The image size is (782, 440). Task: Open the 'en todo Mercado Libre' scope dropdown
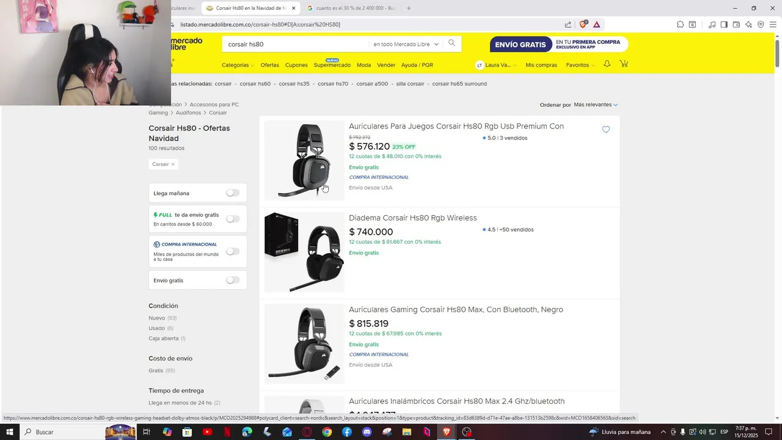[406, 44]
